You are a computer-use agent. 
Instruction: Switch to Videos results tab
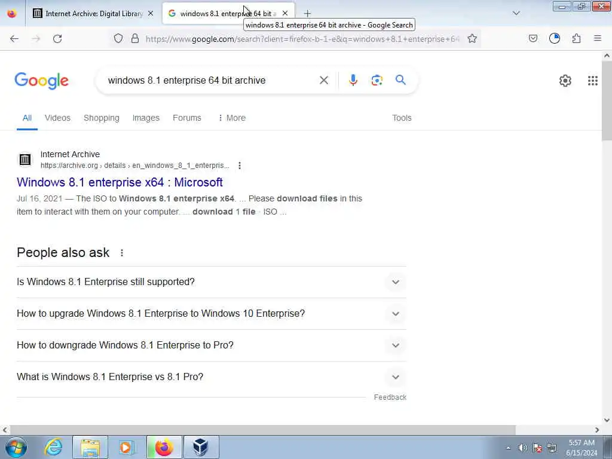57,118
